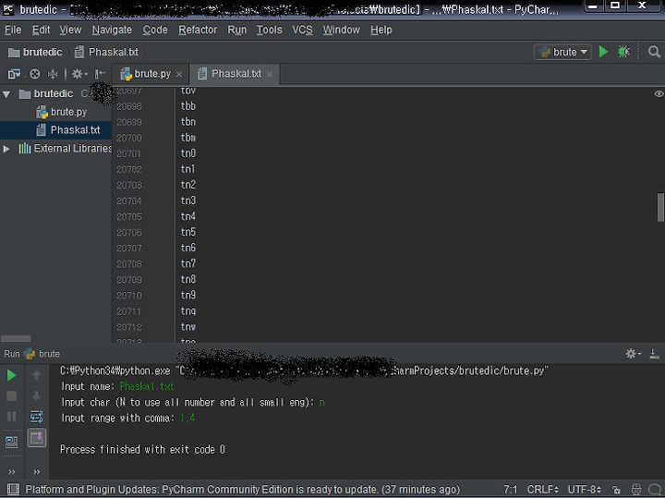Open the Tools menu

pos(270,30)
